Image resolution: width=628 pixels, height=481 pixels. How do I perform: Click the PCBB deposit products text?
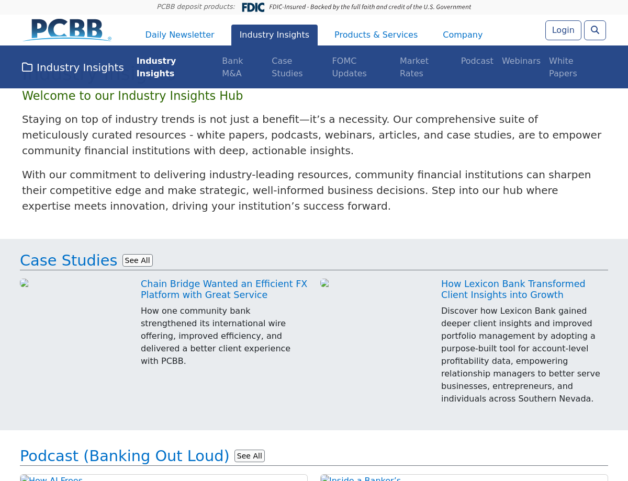196,7
